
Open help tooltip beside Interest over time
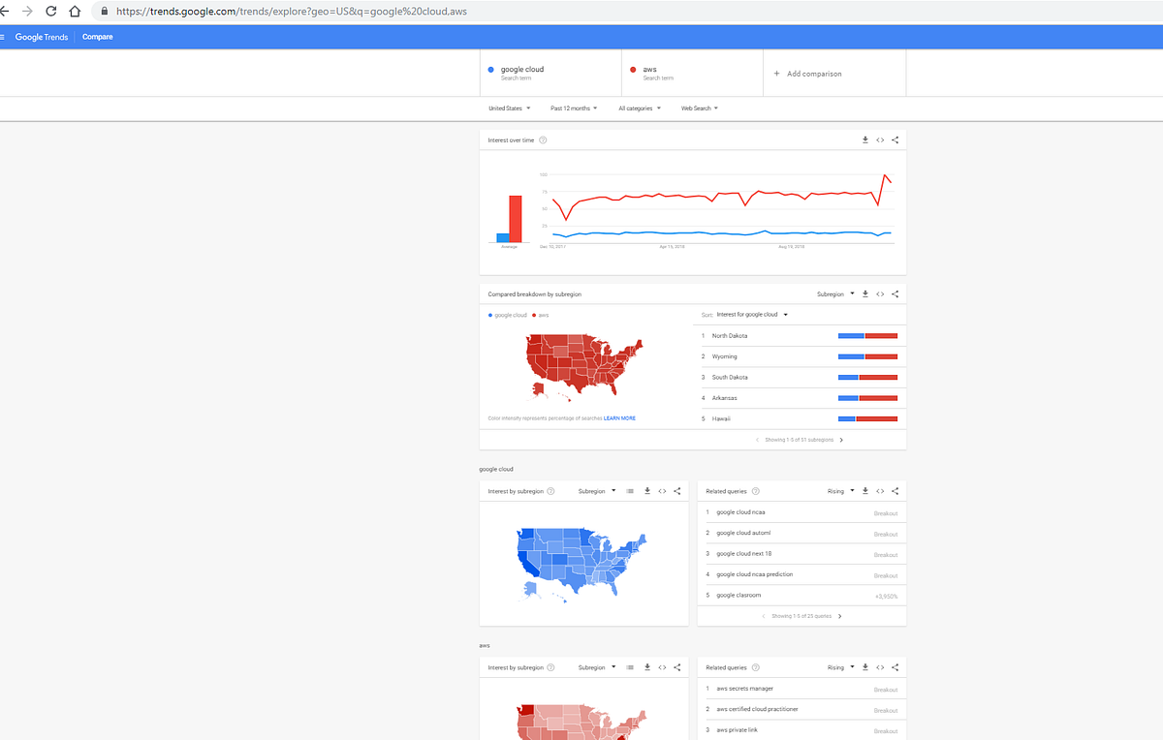tap(543, 140)
